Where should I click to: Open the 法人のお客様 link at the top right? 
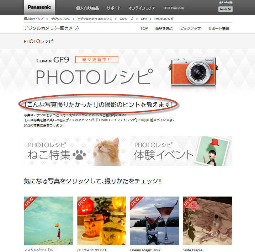[226, 2]
